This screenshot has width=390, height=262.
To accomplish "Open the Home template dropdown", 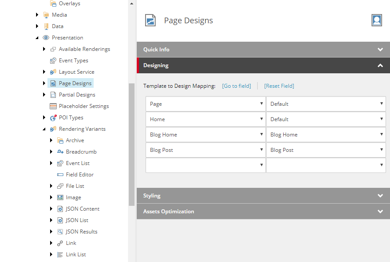I will (x=206, y=119).
